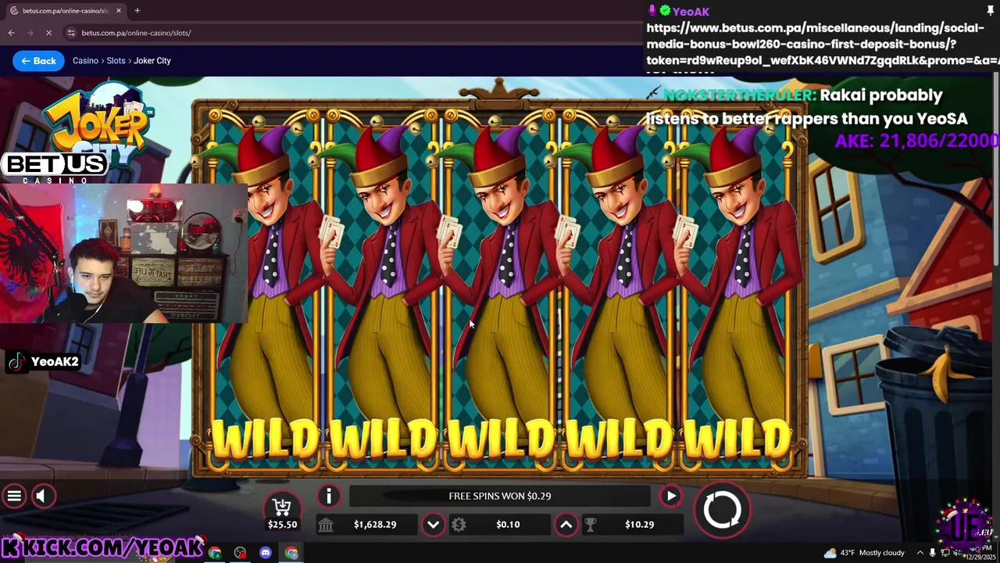Click the FREE SPINS WON $0.29 banner
The image size is (1000, 563).
pos(500,496)
